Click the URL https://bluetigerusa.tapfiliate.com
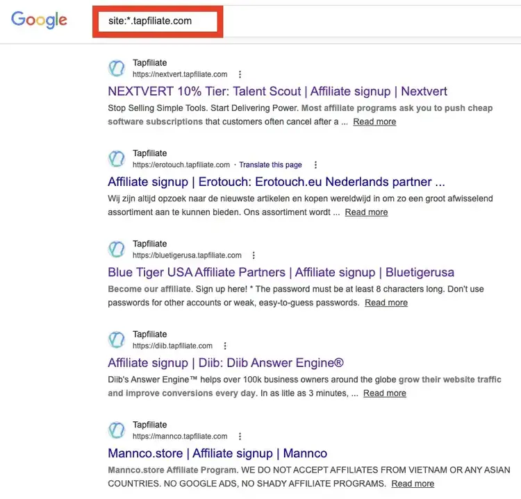This screenshot has height=499, width=521. tap(187, 255)
